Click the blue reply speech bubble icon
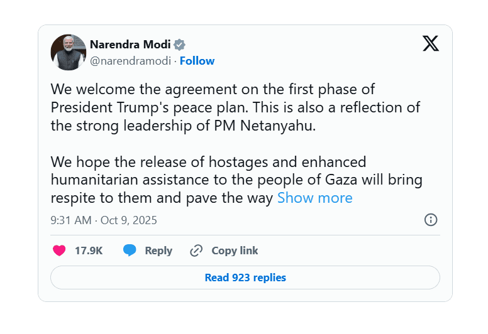The image size is (488, 334). [x=130, y=251]
